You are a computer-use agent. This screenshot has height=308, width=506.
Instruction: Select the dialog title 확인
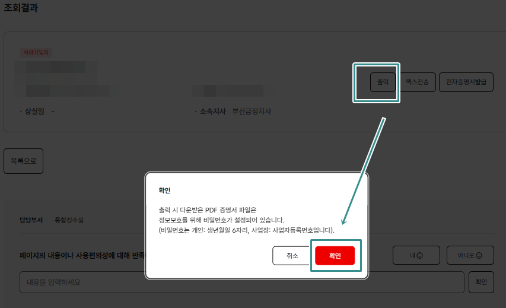point(164,190)
